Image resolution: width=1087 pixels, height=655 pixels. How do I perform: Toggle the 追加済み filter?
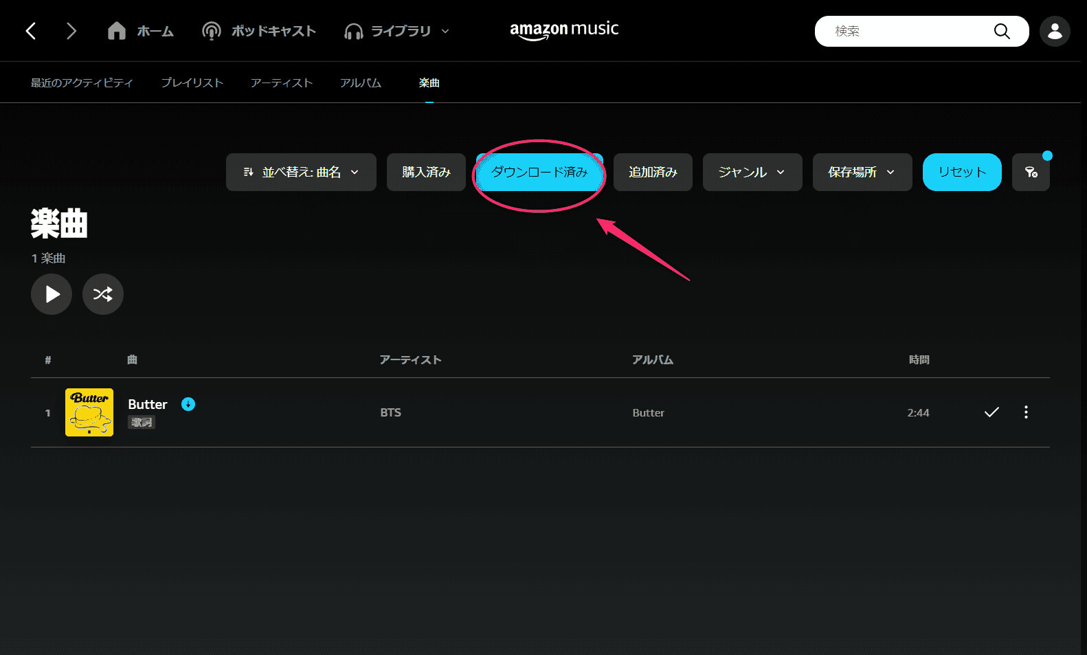click(653, 172)
